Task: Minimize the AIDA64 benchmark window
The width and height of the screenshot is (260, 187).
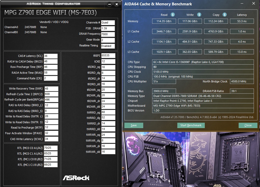Action: 242,4
